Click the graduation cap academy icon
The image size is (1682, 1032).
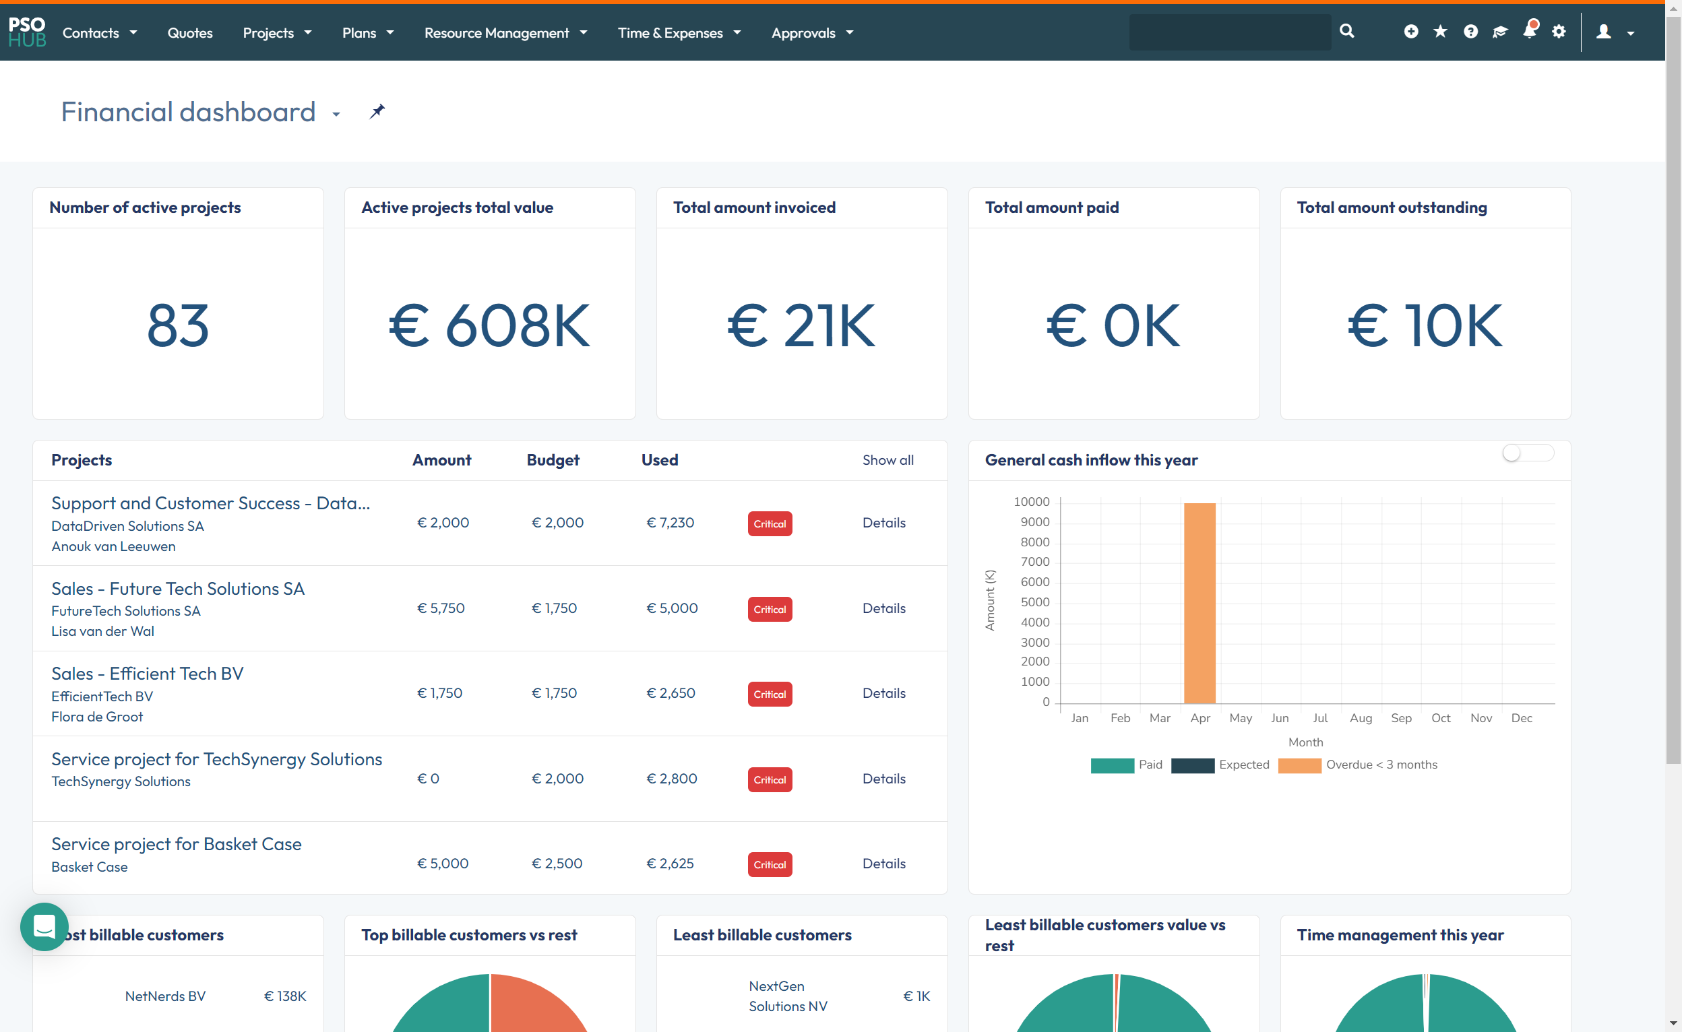point(1500,32)
